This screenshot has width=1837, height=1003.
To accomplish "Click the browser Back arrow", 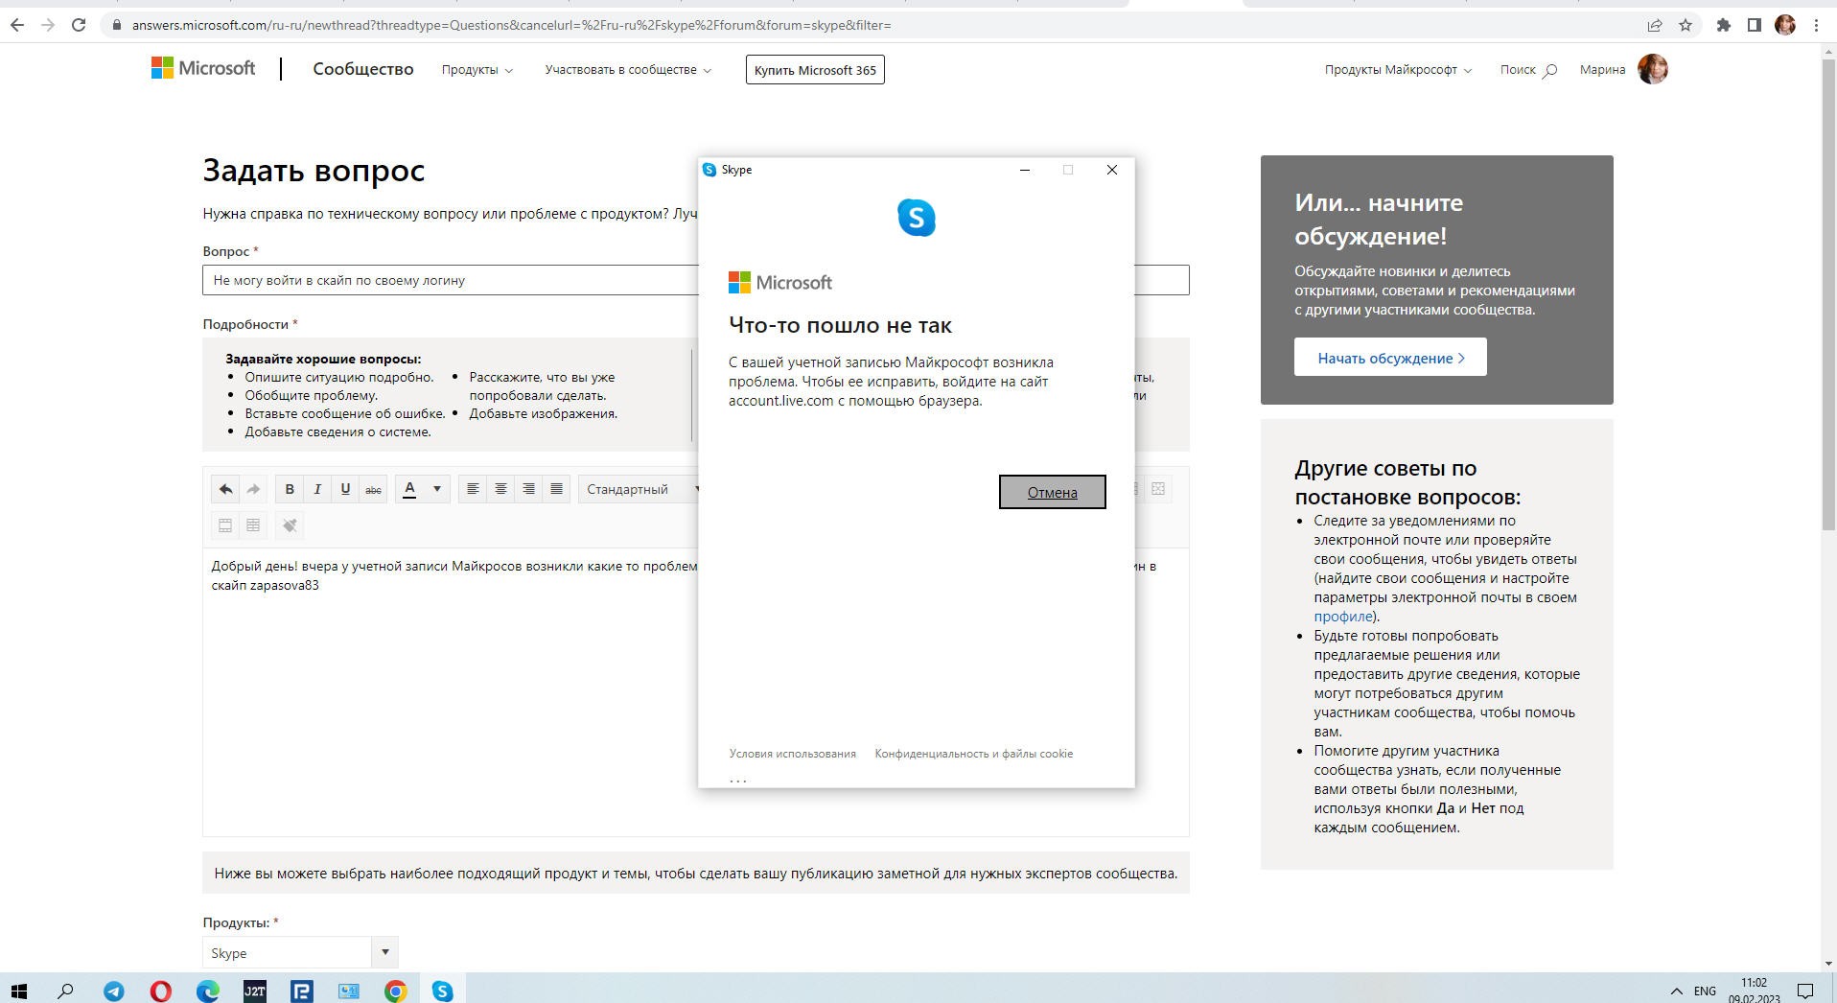I will (17, 25).
